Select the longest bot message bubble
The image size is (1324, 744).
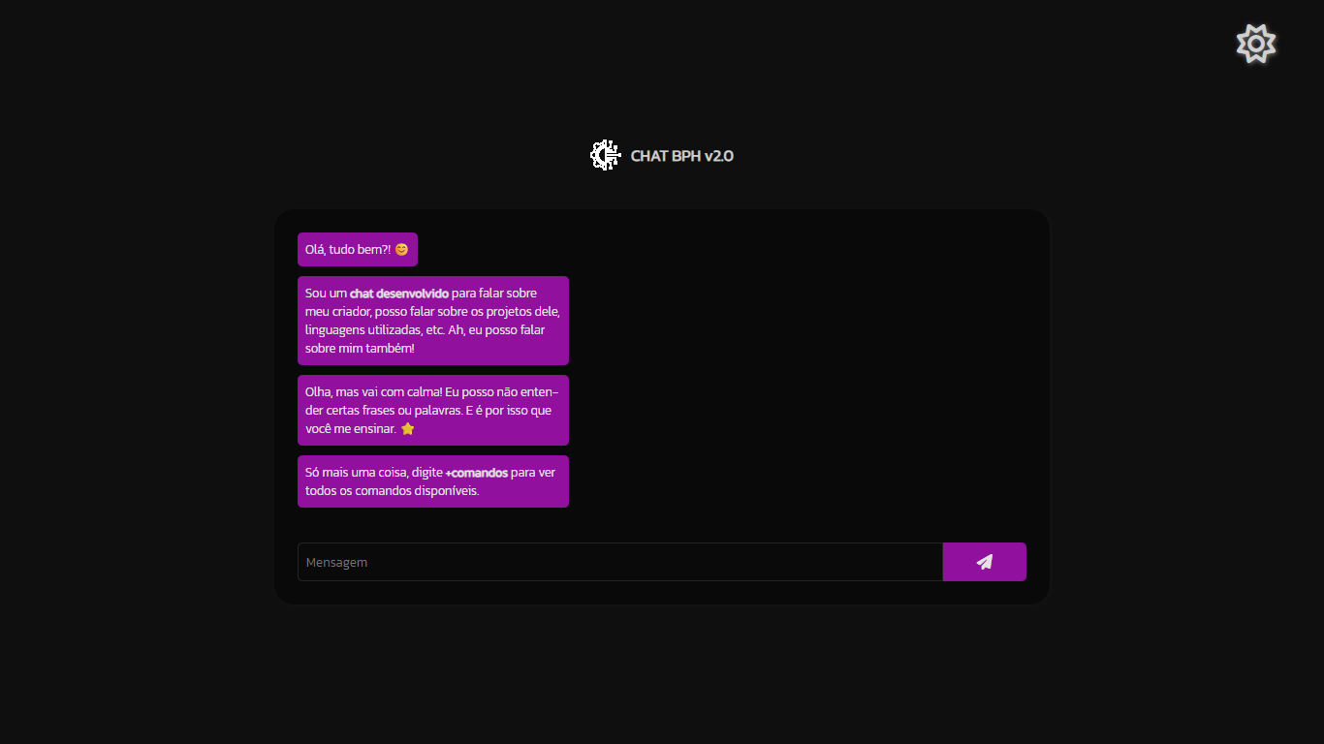pos(432,320)
